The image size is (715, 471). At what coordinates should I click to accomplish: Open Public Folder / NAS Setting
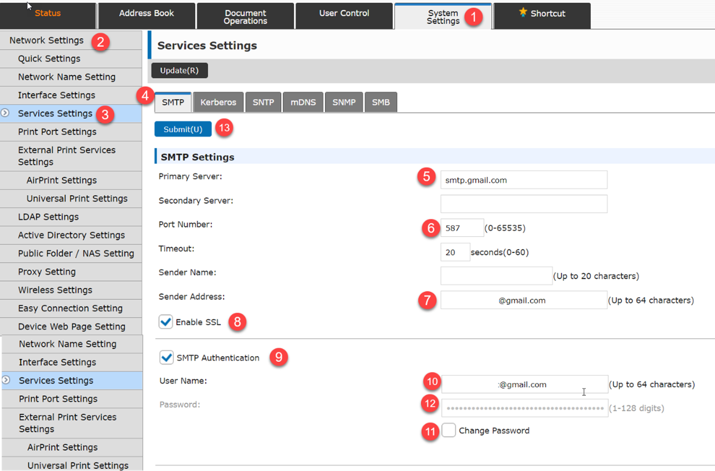click(71, 253)
